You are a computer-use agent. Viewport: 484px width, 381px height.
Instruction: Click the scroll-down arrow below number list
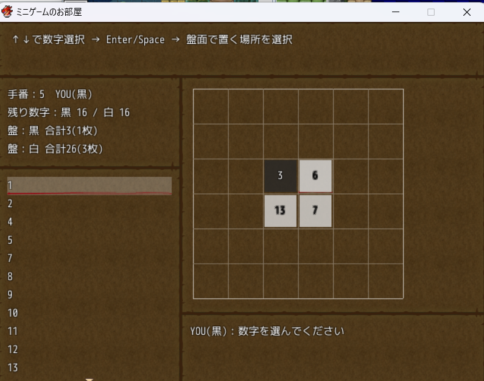89,379
